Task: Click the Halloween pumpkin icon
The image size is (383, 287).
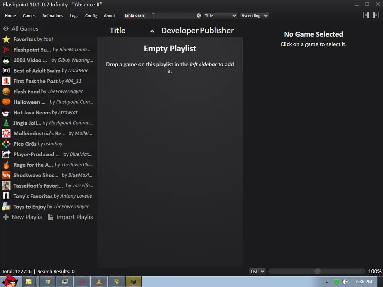Action: coord(6,102)
